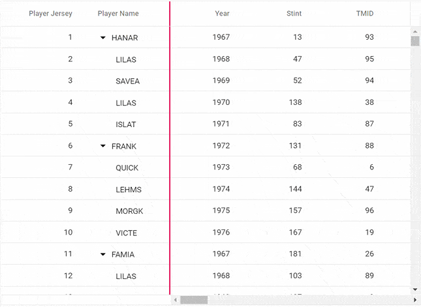
Task: Click the vertical scrollbar down arrow
Action: coord(415,289)
